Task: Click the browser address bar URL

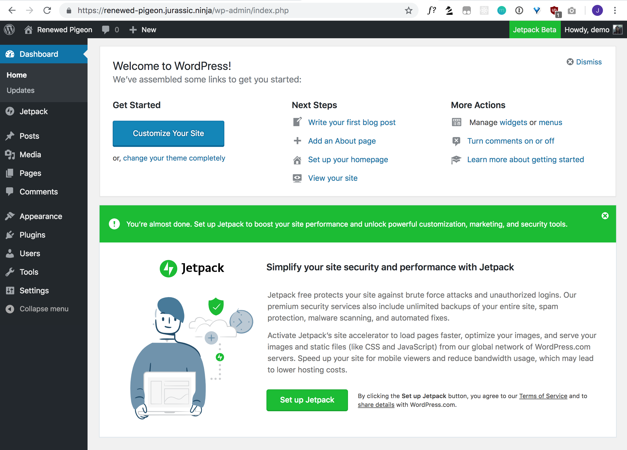Action: (183, 10)
